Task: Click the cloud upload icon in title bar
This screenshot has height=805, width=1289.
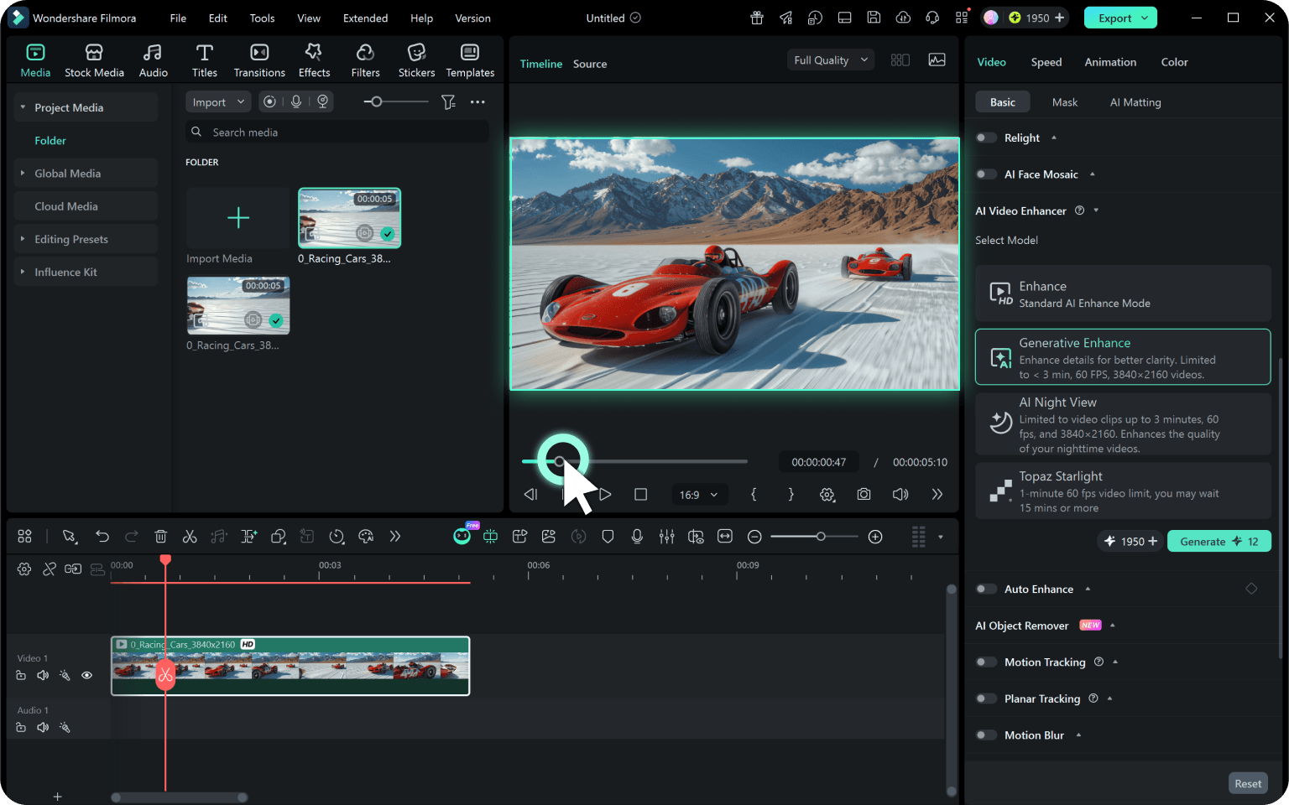Action: pos(903,18)
